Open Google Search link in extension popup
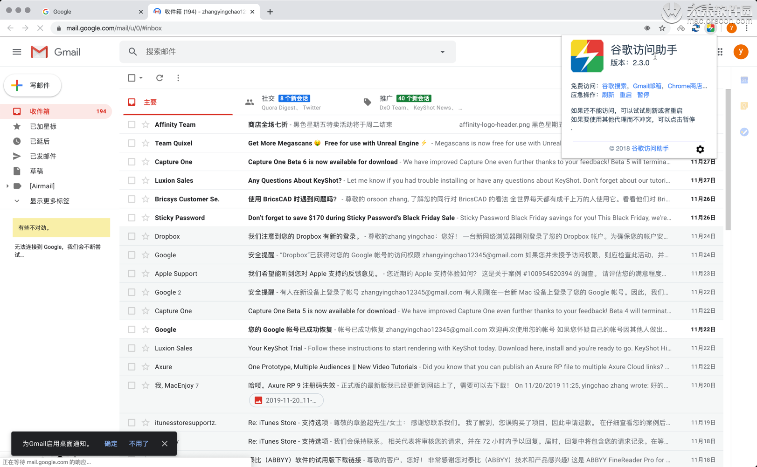Image resolution: width=757 pixels, height=467 pixels. (614, 86)
